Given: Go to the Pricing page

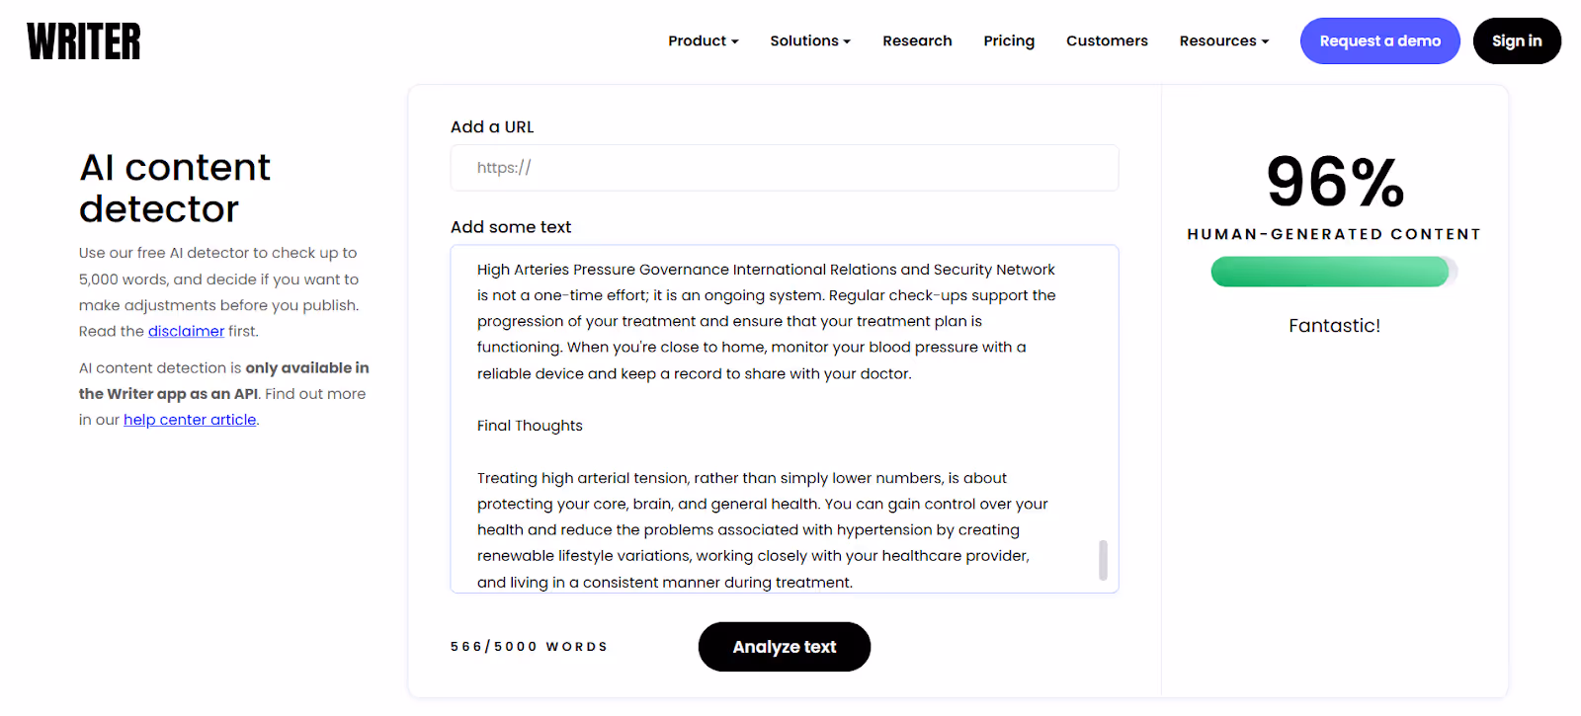Looking at the screenshot, I should [x=1008, y=40].
